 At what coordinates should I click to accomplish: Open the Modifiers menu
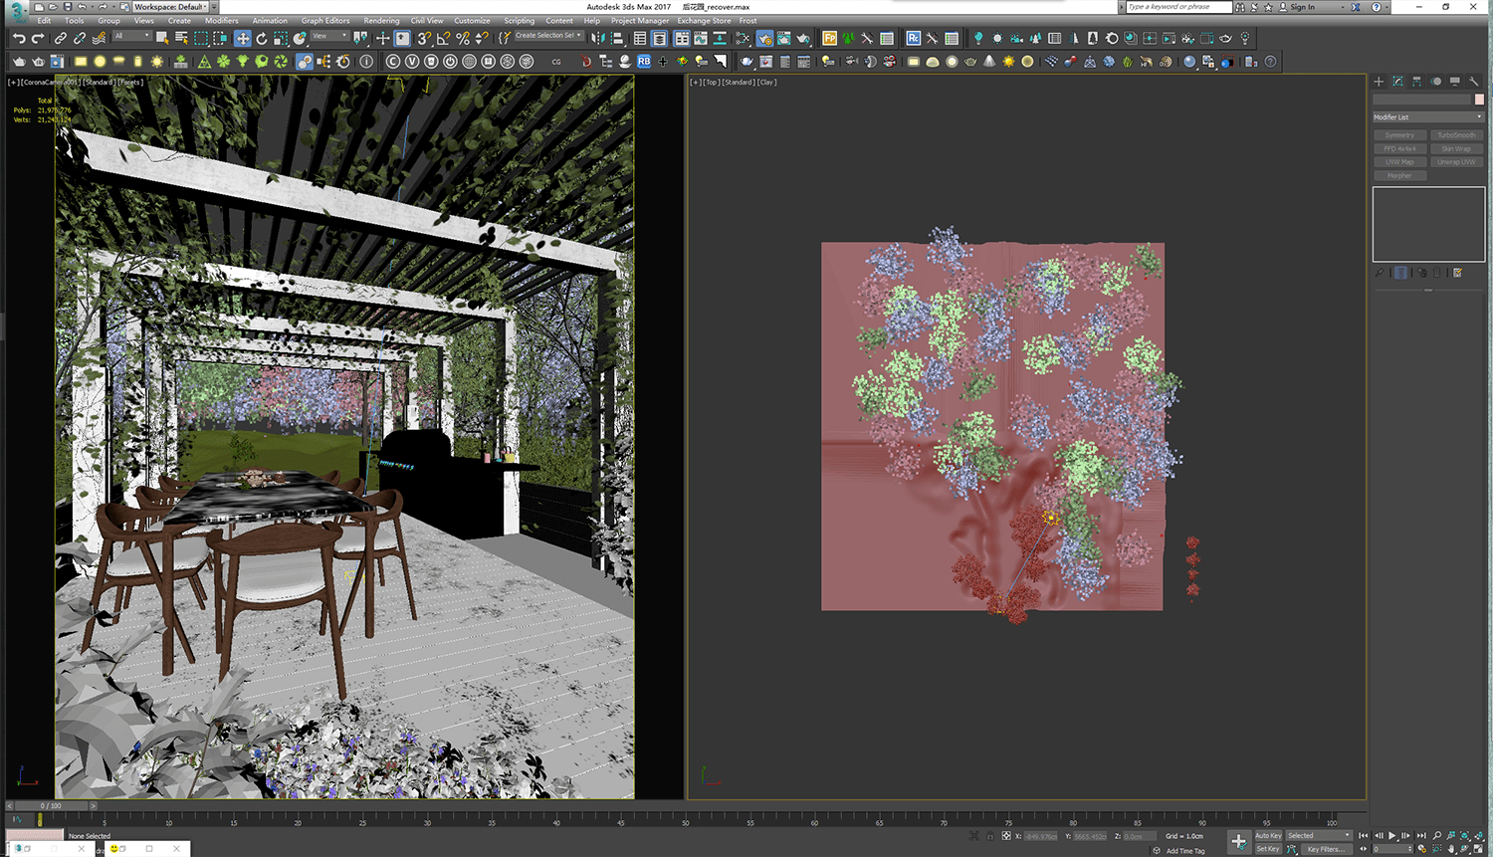tap(221, 20)
